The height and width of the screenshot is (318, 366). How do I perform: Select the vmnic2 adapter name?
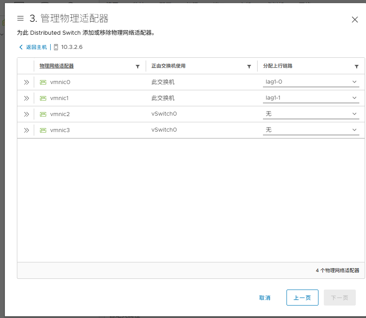(x=60, y=114)
